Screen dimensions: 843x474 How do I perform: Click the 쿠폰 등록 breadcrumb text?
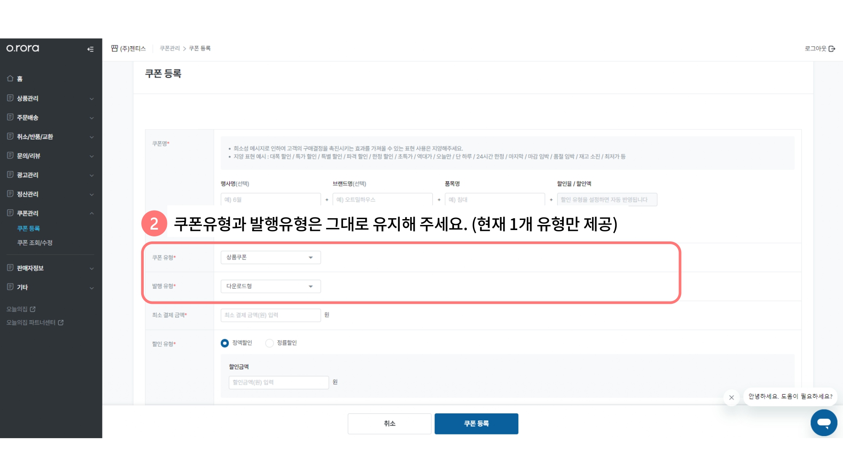click(x=200, y=48)
